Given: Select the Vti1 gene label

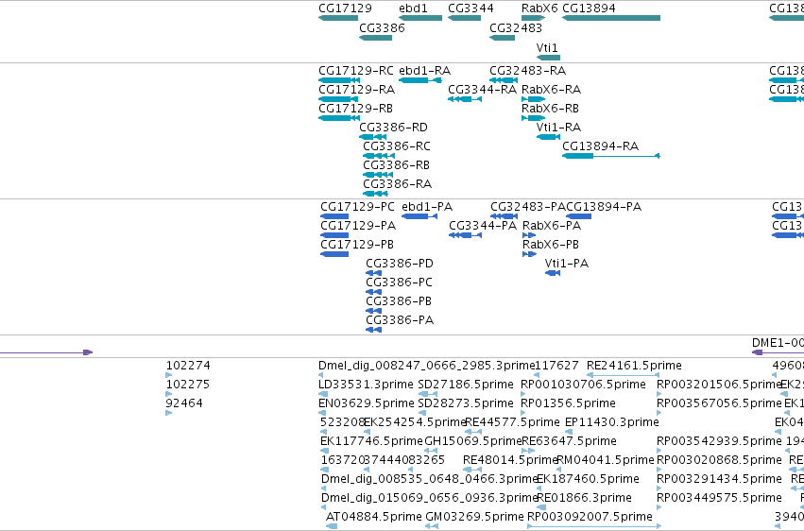Looking at the screenshot, I should pos(547,47).
